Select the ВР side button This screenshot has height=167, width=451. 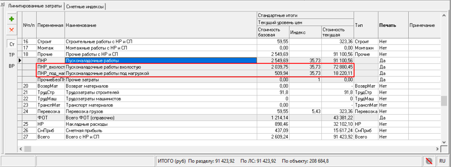click(12, 66)
